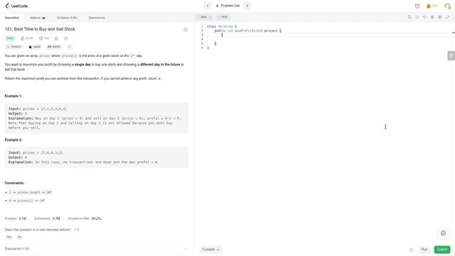Open the notes panel icon on right edge
Viewport: 455px width, 256px height.
click(451, 55)
